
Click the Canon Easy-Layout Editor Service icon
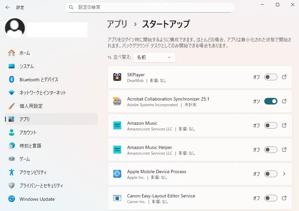[119, 198]
